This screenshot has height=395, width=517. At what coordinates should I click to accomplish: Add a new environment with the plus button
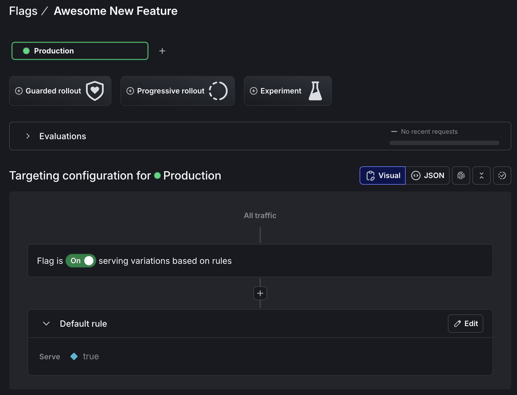click(162, 51)
